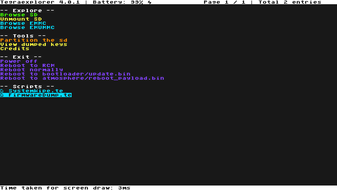The image size is (337, 190).
Task: Open the Credits entry
Action: point(15,49)
